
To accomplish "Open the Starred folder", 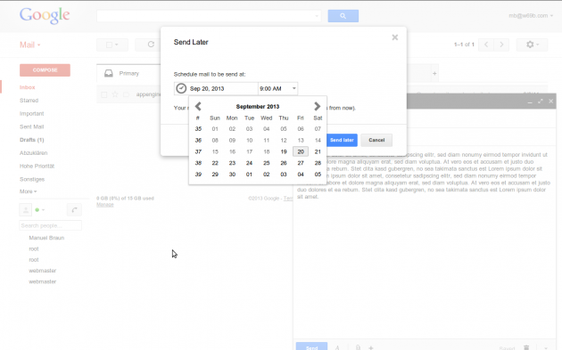I will pyautogui.click(x=29, y=101).
